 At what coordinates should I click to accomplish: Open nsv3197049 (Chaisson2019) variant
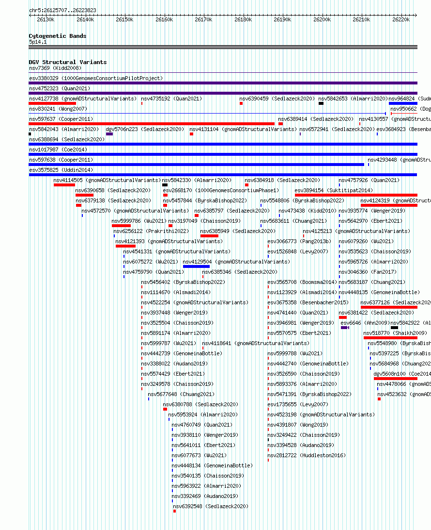pyautogui.click(x=204, y=220)
